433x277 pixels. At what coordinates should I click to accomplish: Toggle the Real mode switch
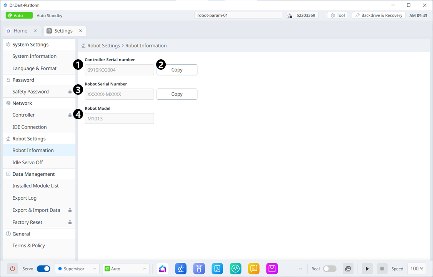coord(330,269)
